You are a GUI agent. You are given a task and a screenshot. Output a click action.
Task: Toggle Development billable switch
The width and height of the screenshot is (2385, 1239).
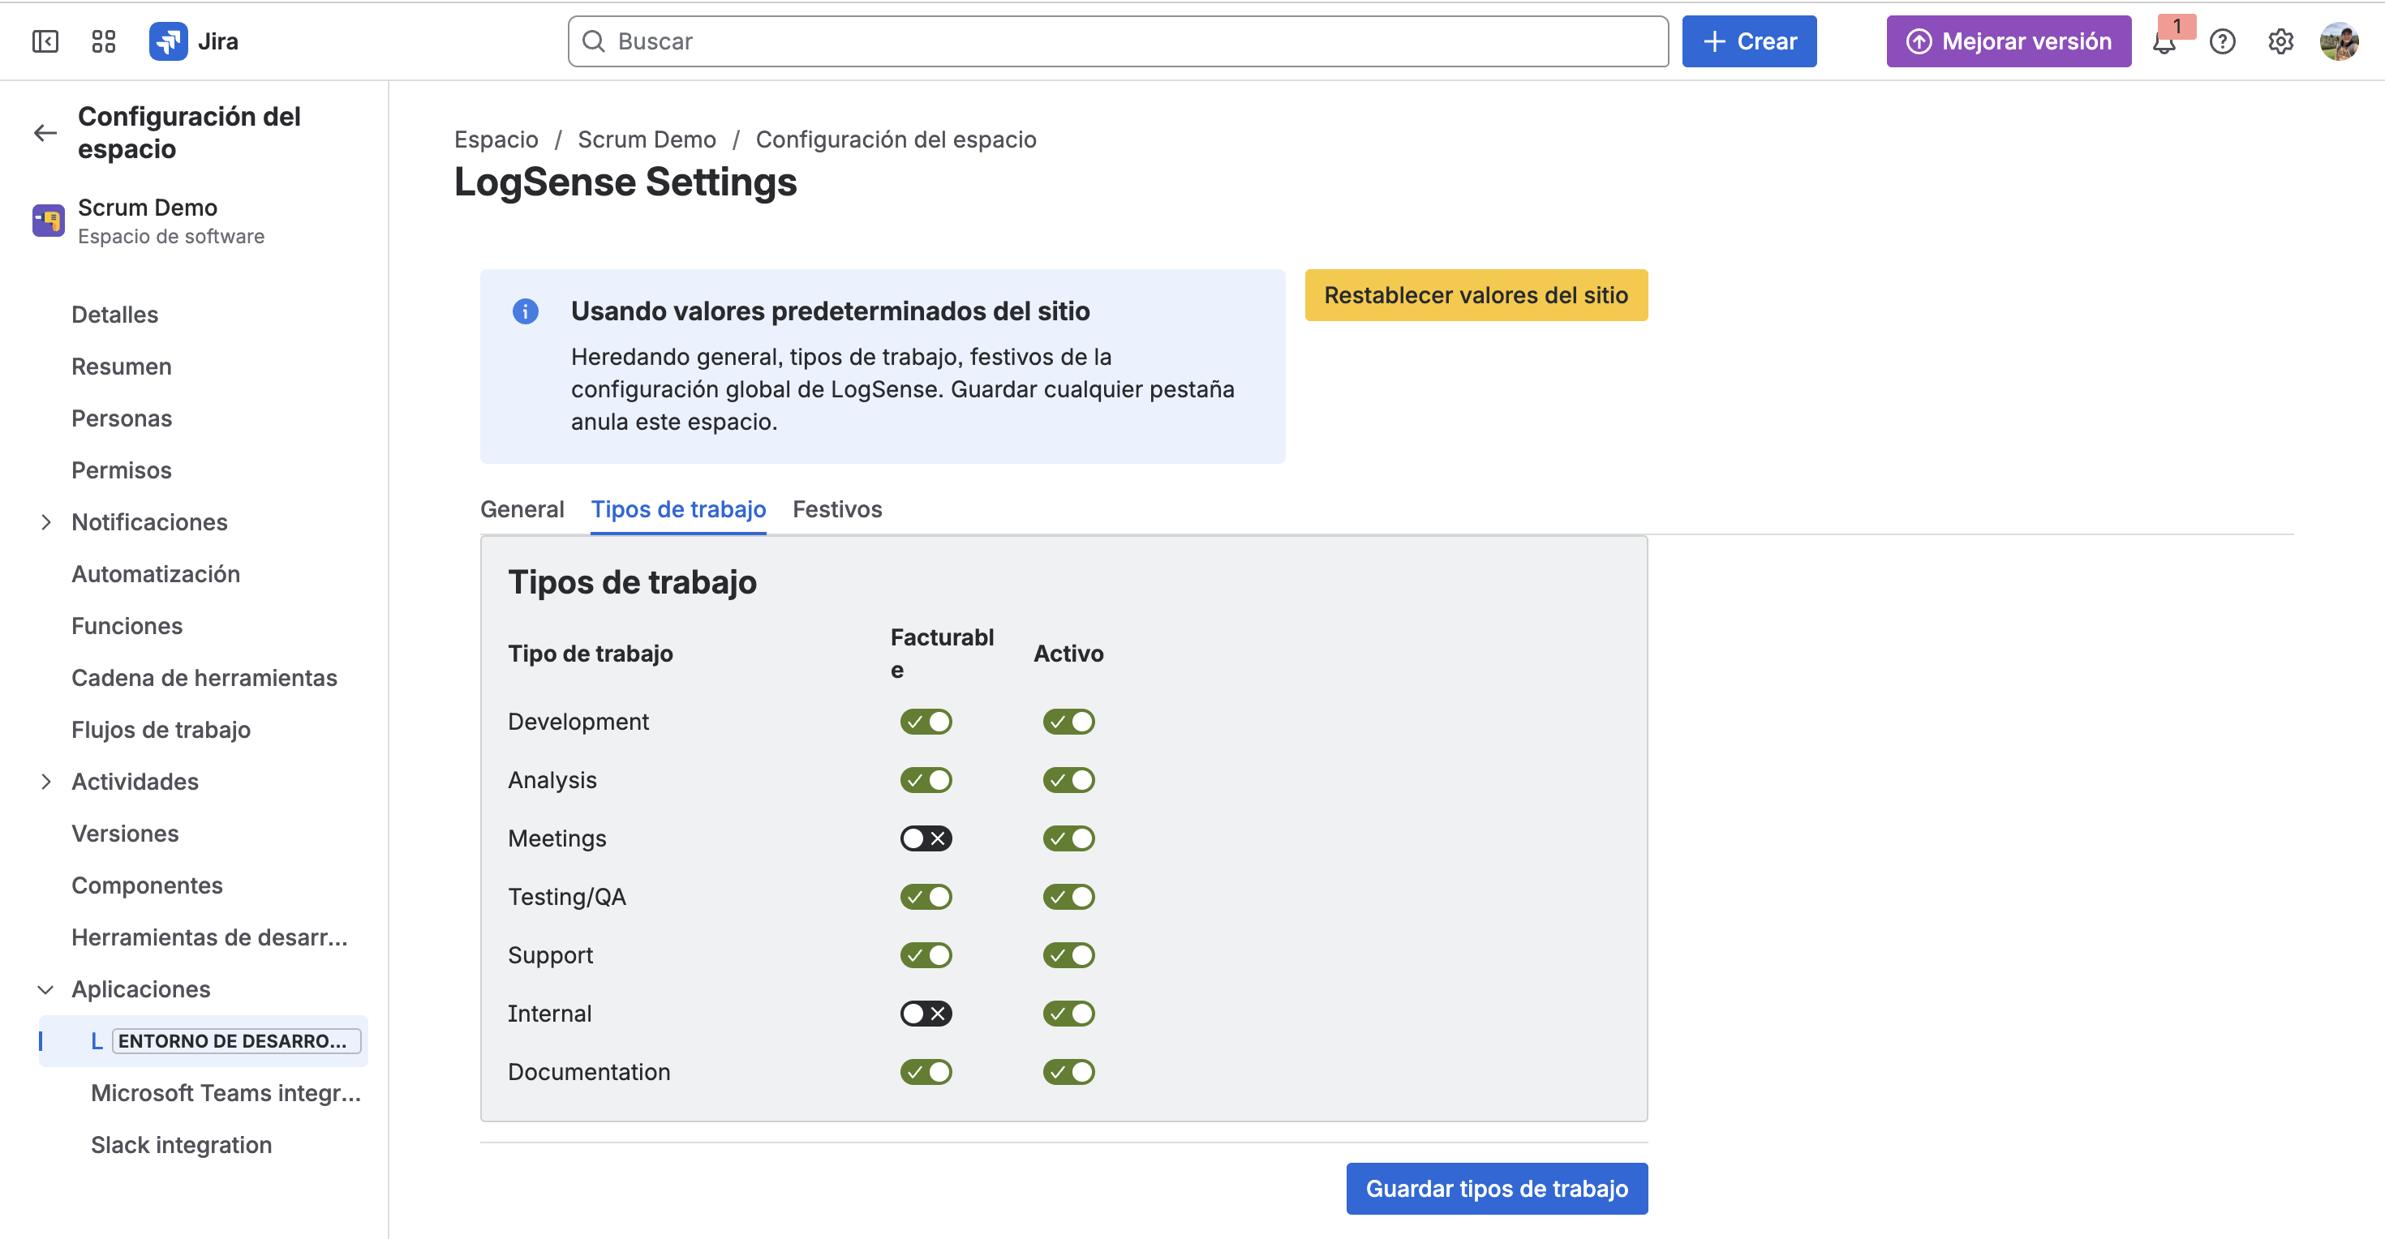926,722
